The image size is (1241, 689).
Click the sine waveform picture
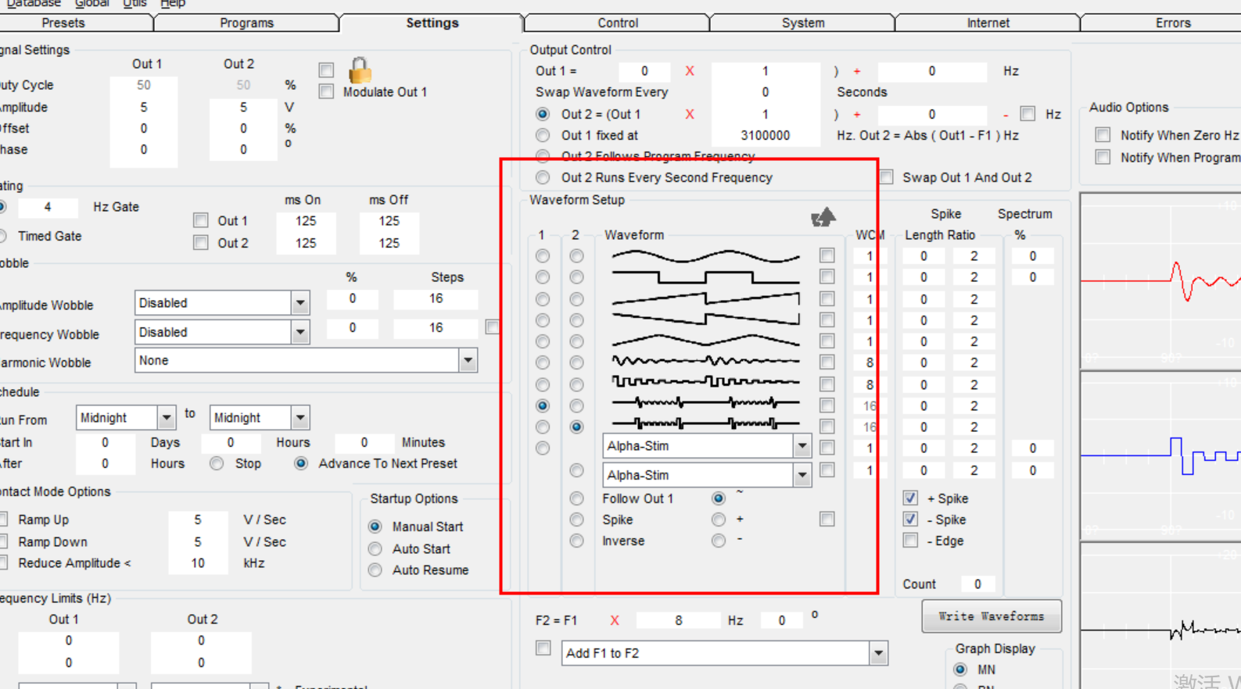705,256
